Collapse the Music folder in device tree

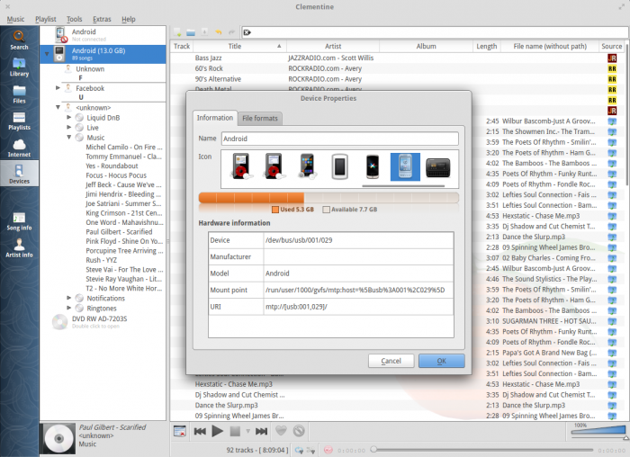[x=69, y=138]
